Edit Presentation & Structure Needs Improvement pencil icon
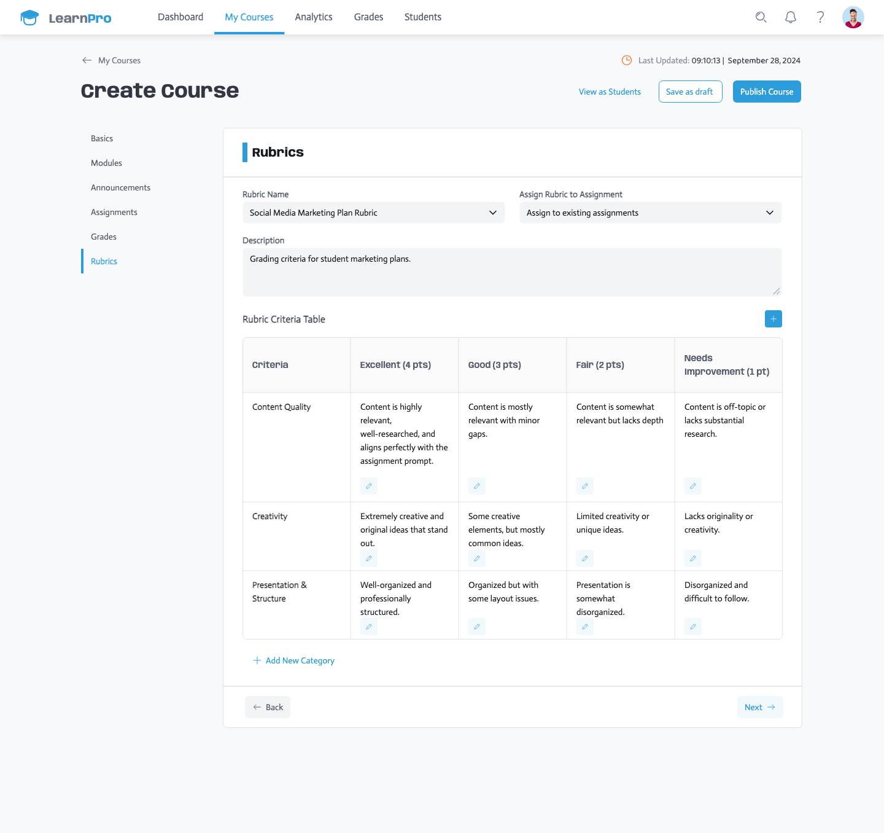Screen dimensions: 884x833 coord(693,627)
